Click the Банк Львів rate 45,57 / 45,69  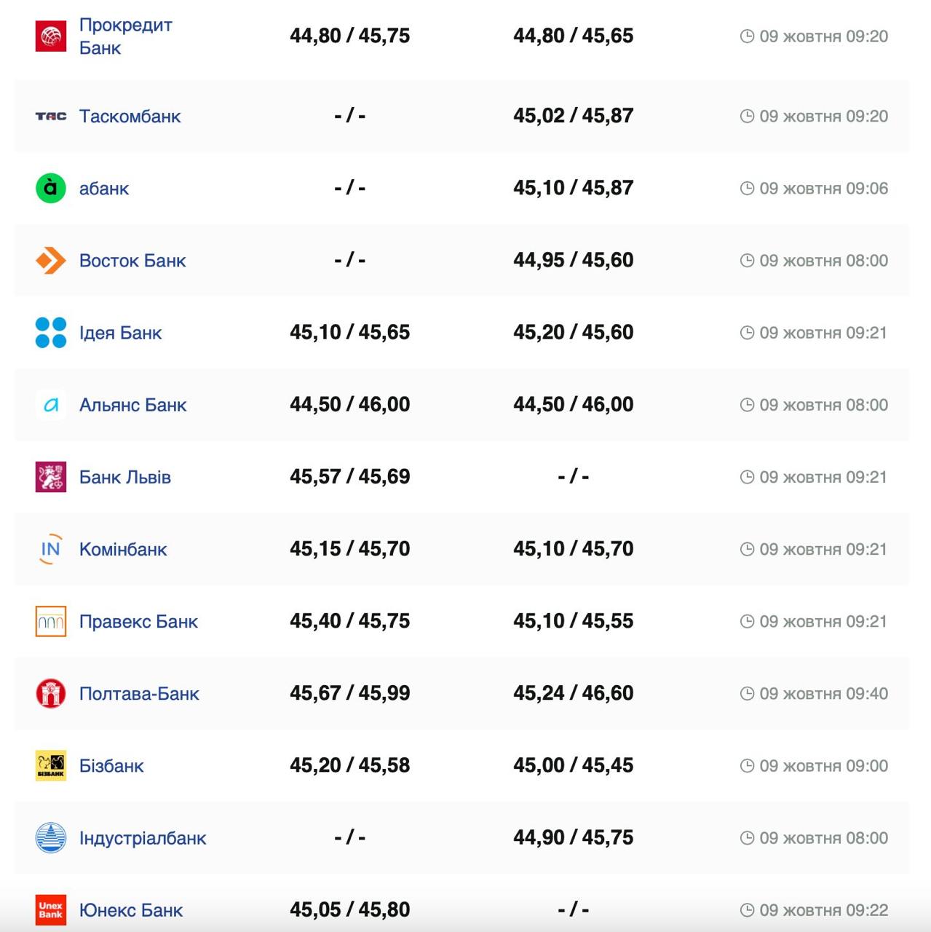pos(349,477)
